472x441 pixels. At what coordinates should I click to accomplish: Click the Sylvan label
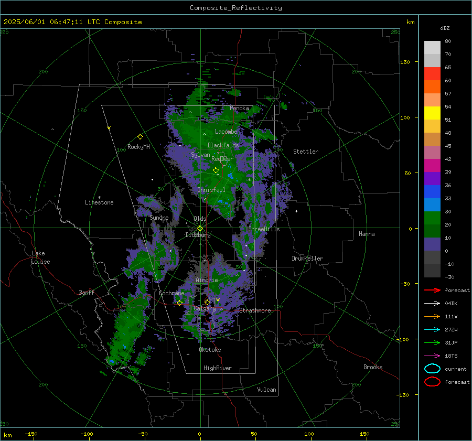point(200,155)
